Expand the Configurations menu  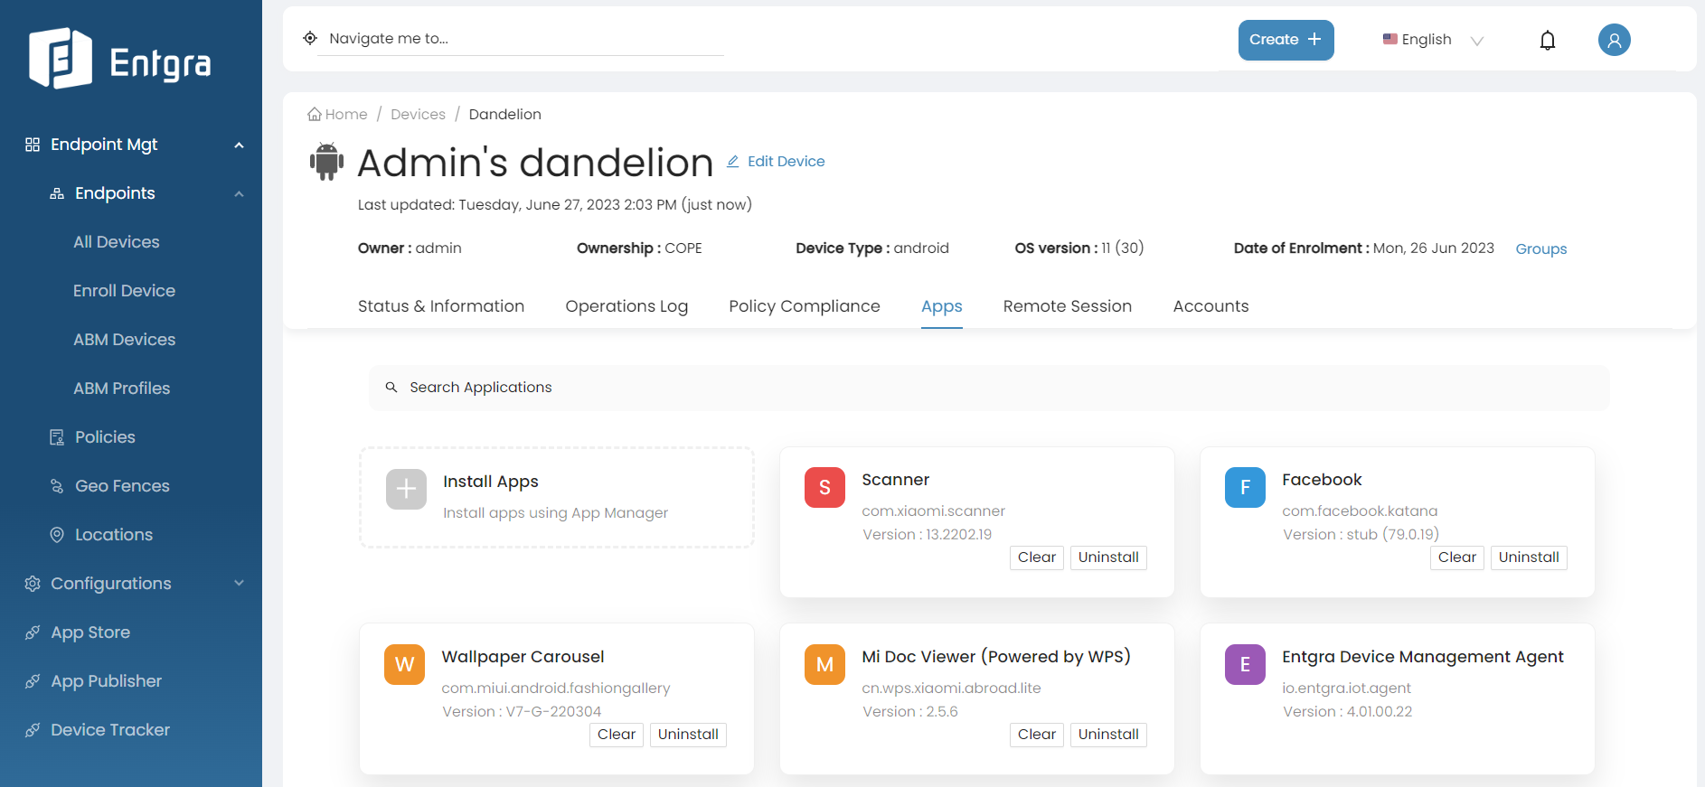point(239,584)
